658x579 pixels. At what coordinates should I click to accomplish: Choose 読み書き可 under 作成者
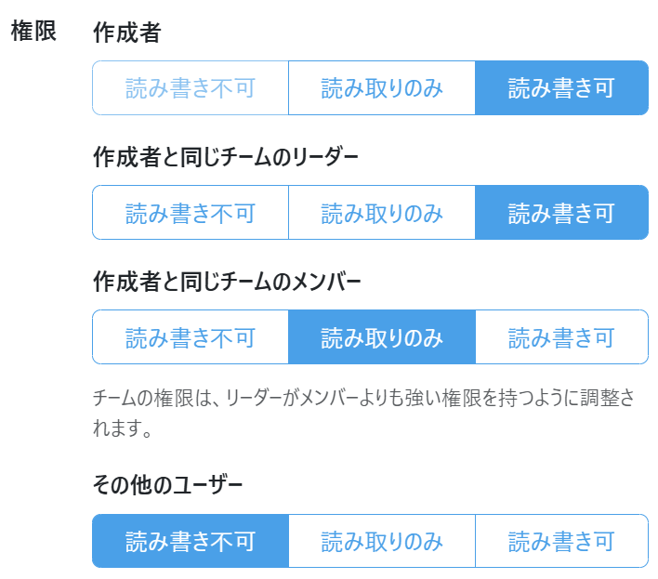pyautogui.click(x=561, y=88)
